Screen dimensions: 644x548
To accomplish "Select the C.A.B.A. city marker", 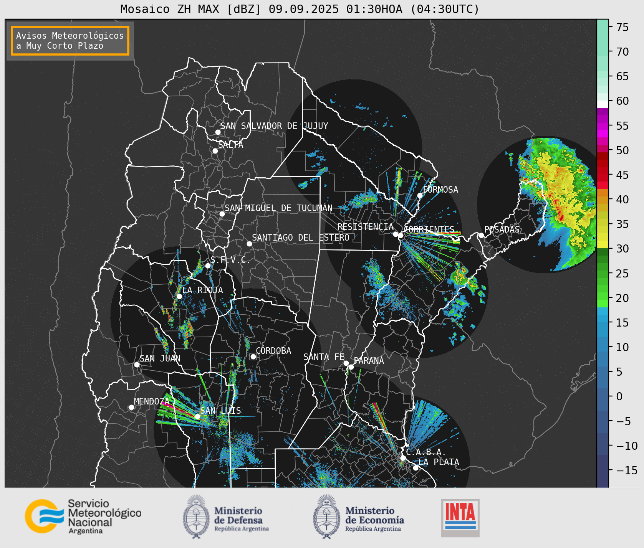I will [403, 458].
